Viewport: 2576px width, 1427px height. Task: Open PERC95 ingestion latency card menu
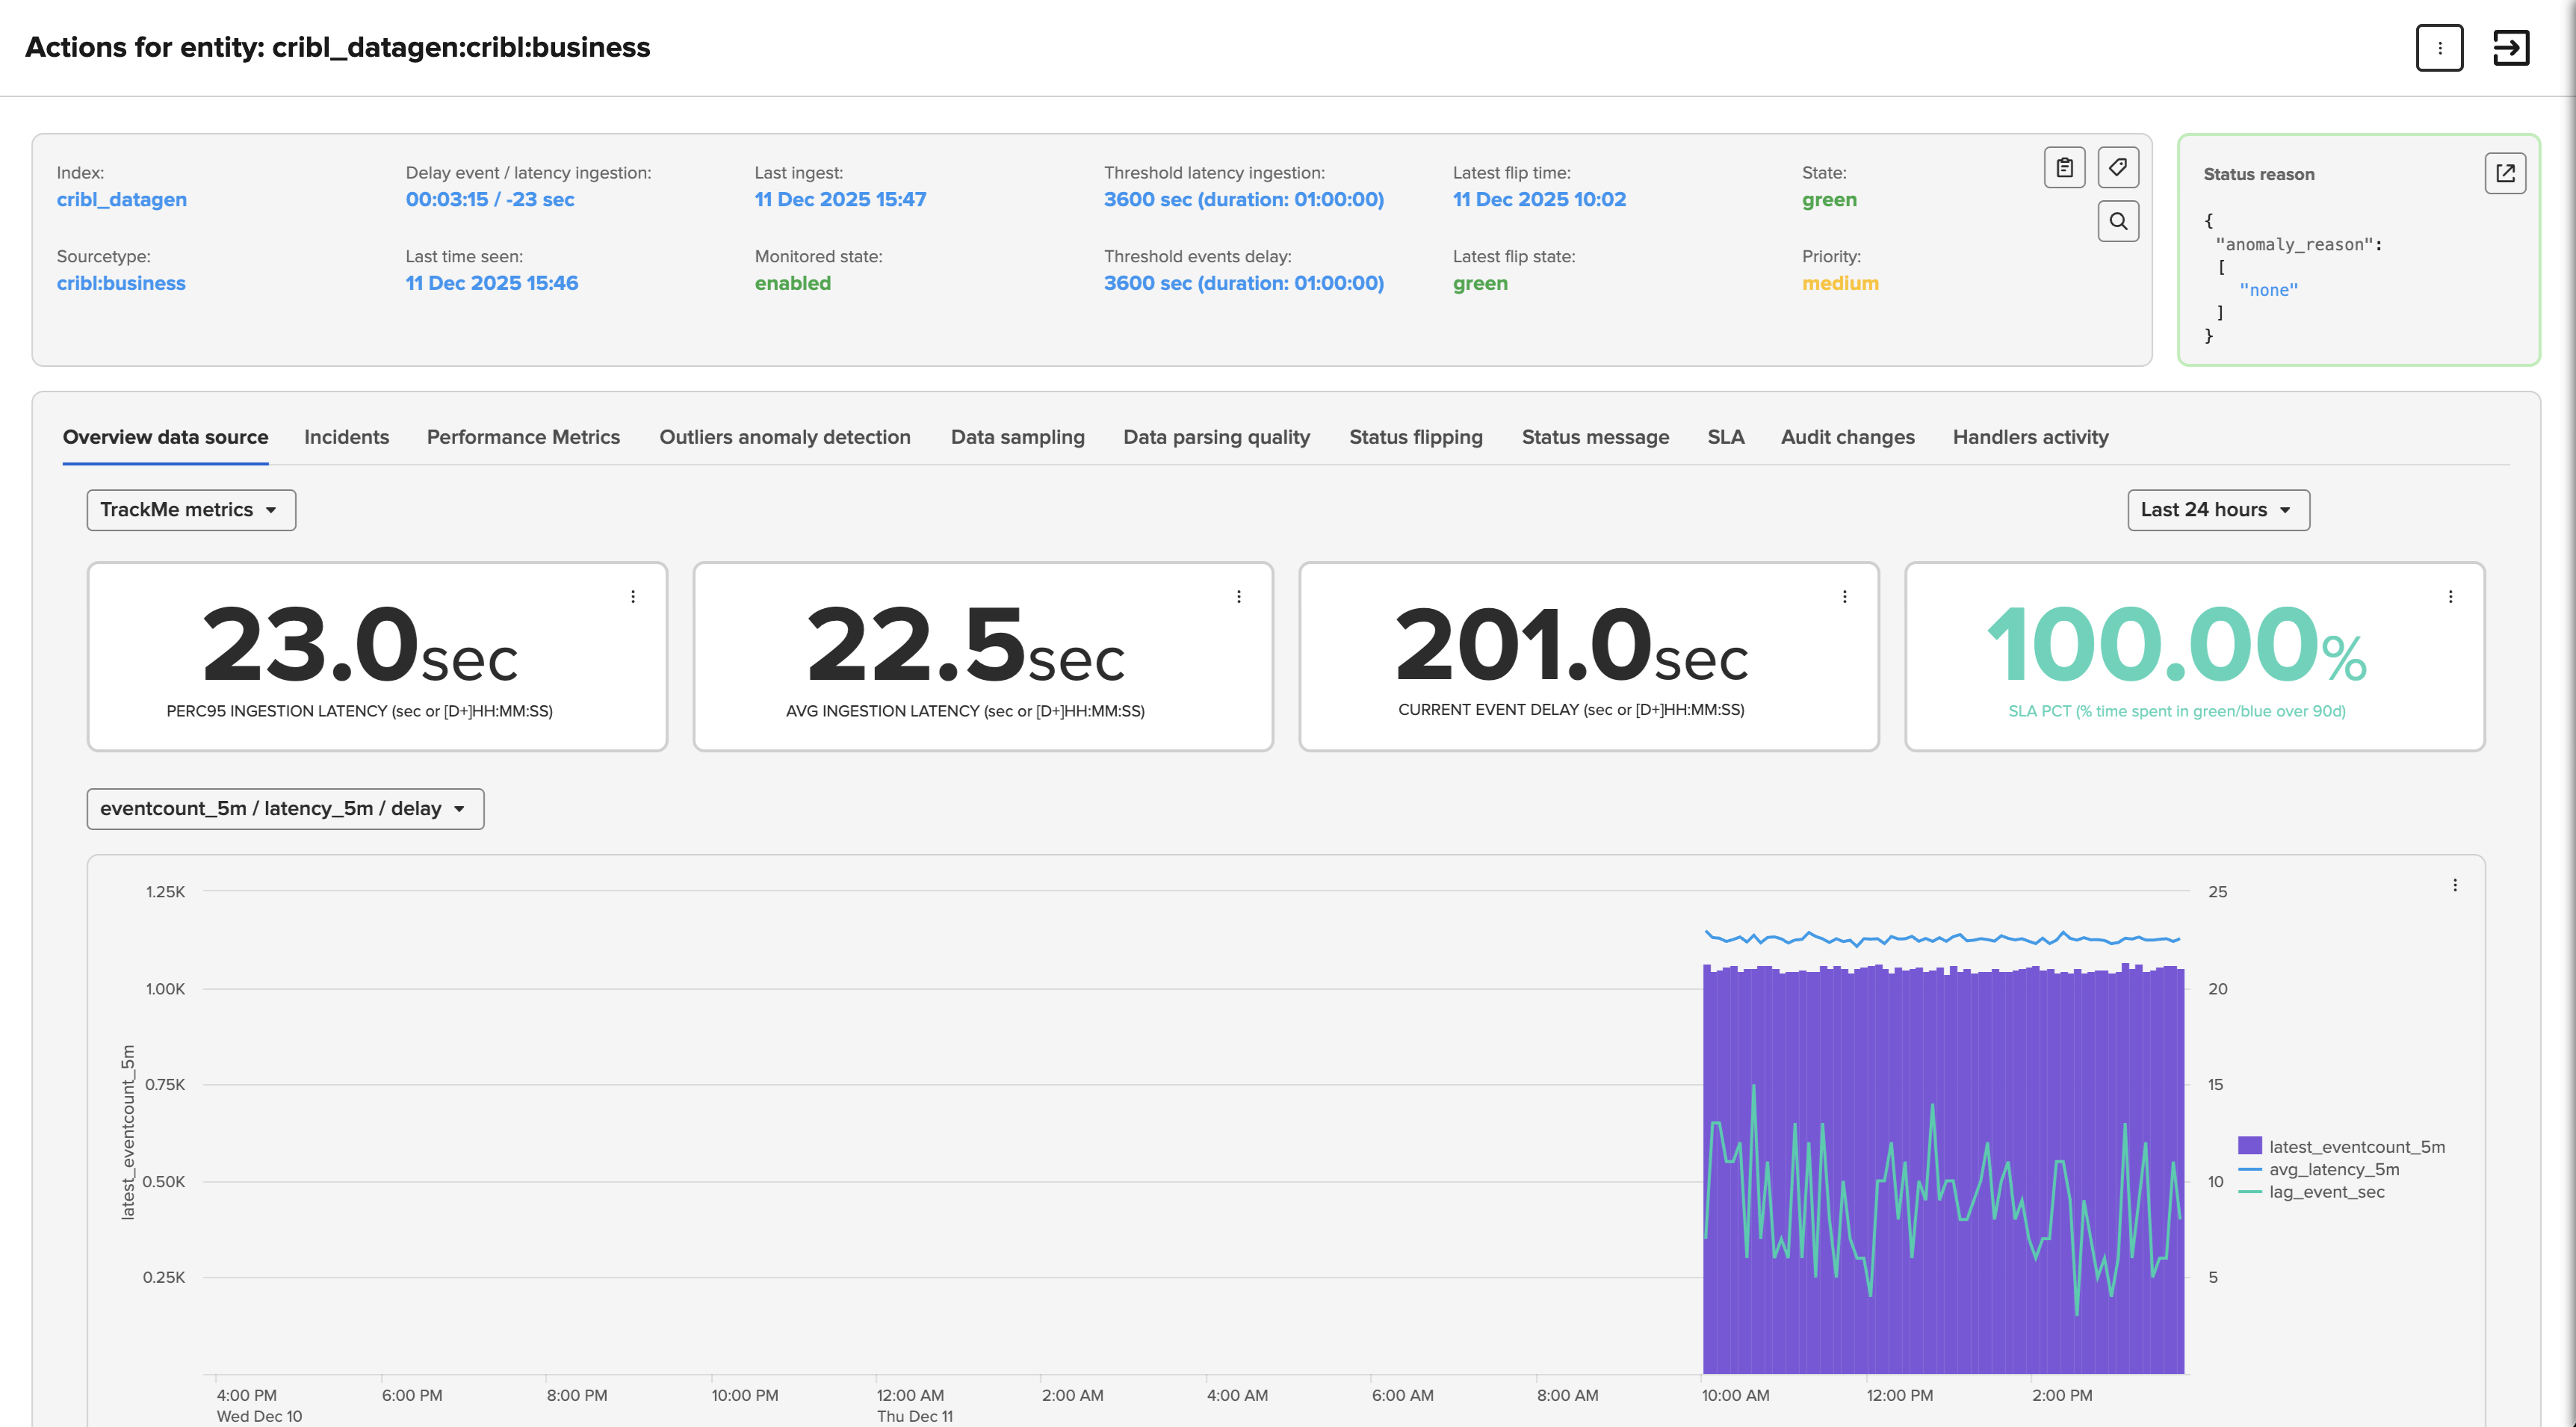coord(633,596)
